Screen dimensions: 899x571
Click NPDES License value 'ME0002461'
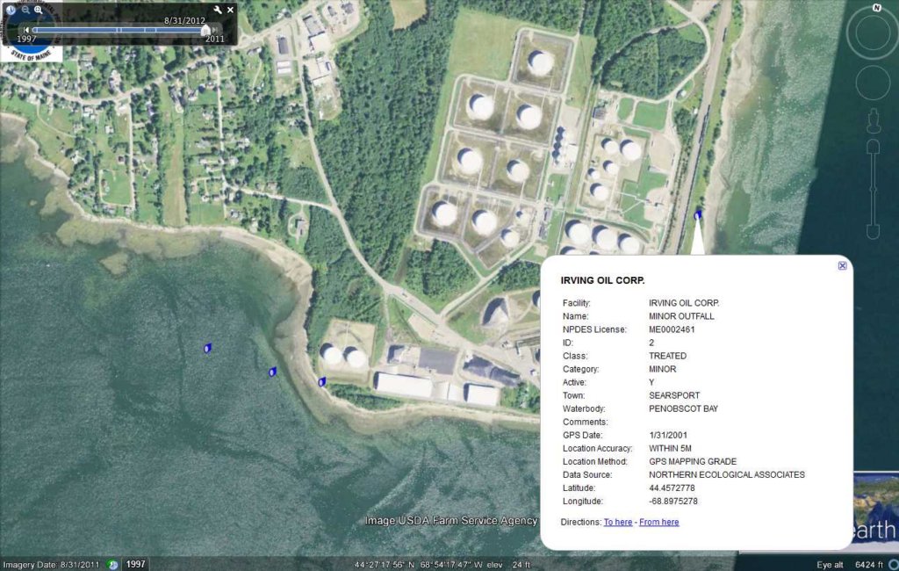pos(672,329)
